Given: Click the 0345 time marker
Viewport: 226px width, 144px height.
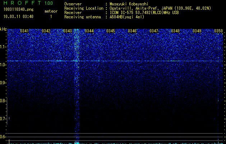Looking at the screenshot, I should pos(111,31).
